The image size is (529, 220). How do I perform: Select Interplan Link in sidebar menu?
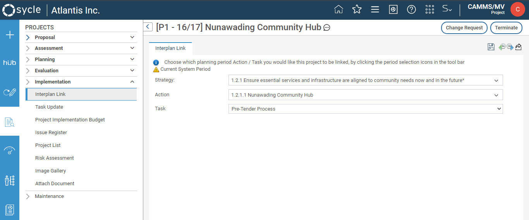tap(81, 94)
